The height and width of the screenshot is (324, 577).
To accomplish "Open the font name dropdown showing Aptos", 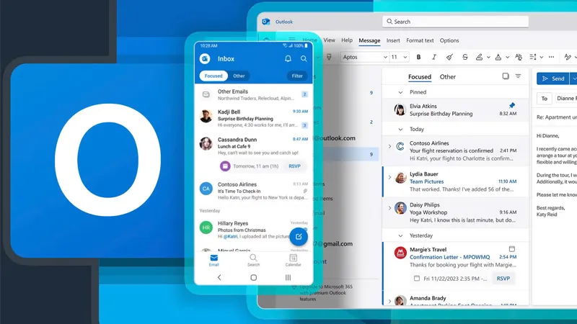I will click(364, 57).
